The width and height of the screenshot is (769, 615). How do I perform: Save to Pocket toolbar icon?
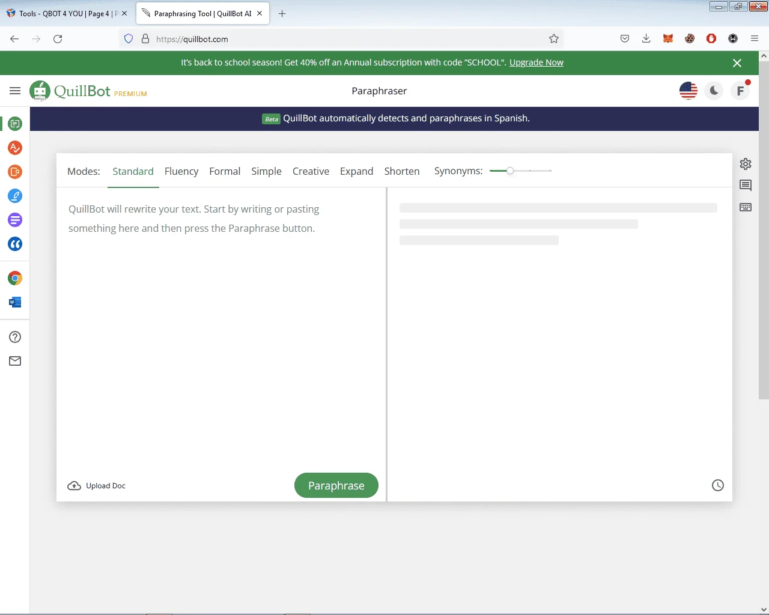(x=625, y=38)
